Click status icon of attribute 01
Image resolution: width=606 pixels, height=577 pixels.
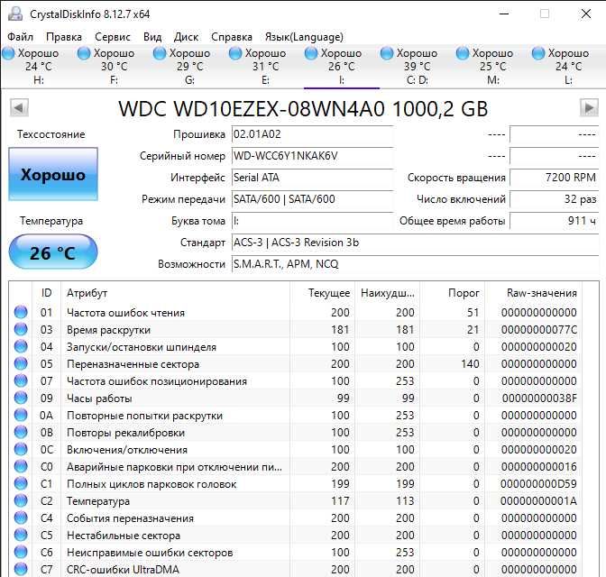click(21, 312)
